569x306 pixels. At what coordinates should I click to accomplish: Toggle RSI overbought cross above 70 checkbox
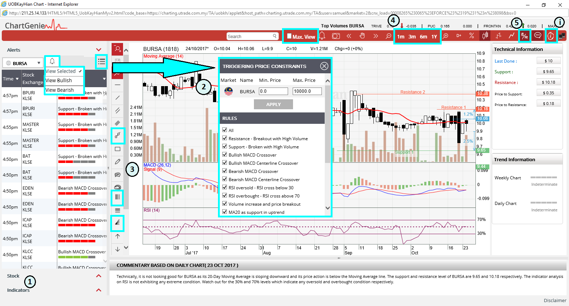[x=225, y=195]
